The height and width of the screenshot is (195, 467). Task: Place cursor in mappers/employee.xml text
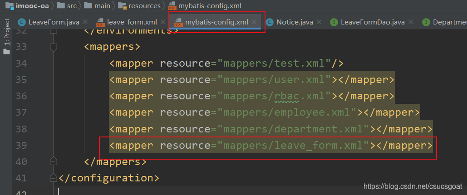coord(287,112)
